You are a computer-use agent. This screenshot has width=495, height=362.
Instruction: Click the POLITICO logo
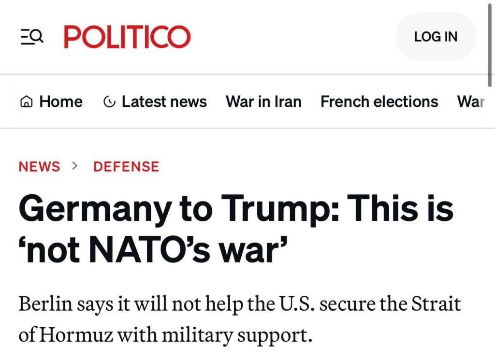click(x=127, y=37)
